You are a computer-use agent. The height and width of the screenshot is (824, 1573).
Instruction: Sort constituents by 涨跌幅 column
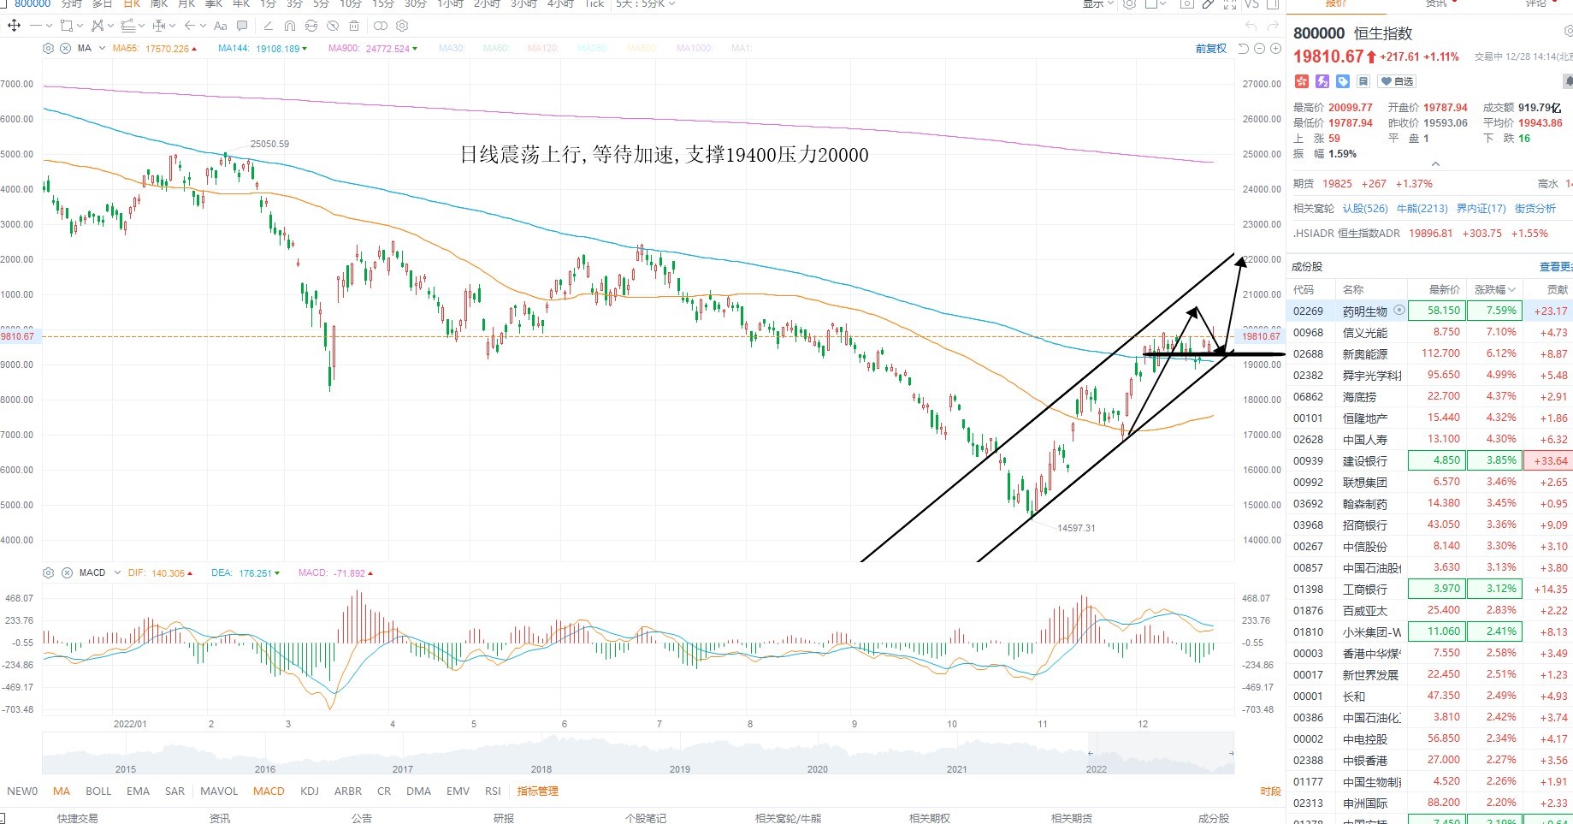(1494, 290)
